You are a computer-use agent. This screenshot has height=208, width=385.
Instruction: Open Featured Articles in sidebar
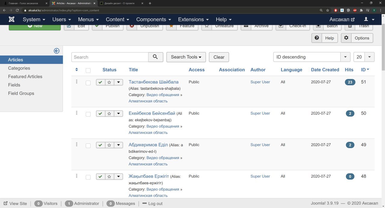click(x=25, y=77)
